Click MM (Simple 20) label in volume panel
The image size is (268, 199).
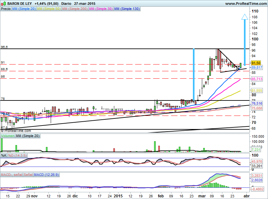[x=28, y=136]
